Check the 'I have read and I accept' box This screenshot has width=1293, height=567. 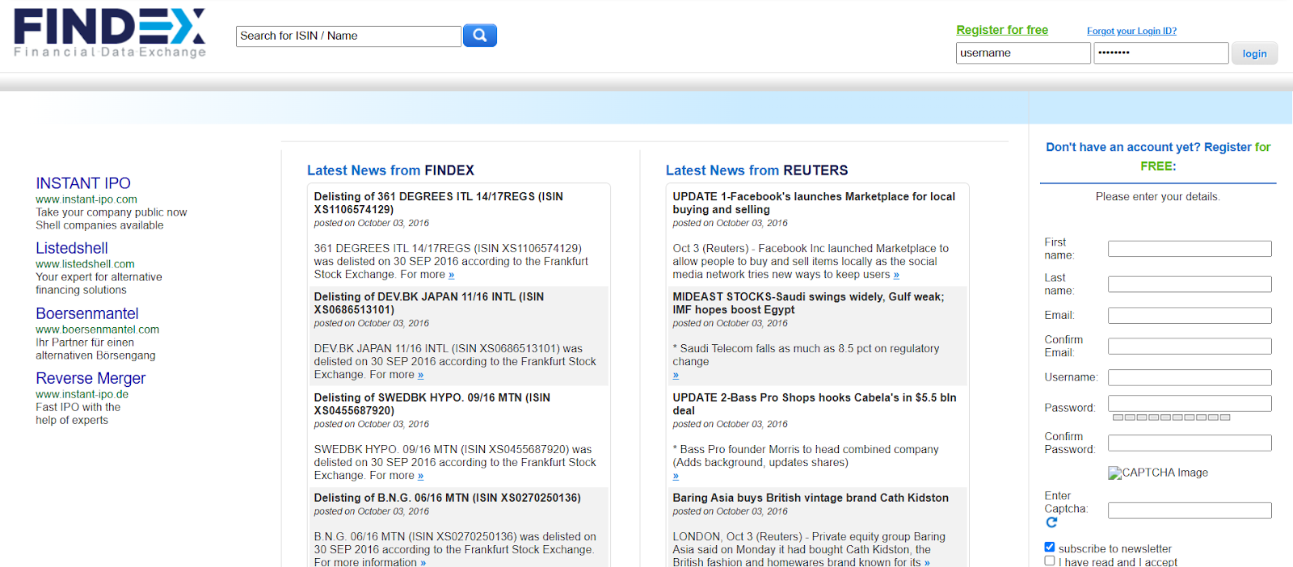(1050, 561)
